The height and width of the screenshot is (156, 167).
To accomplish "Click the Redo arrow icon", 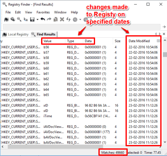I will (49, 19).
